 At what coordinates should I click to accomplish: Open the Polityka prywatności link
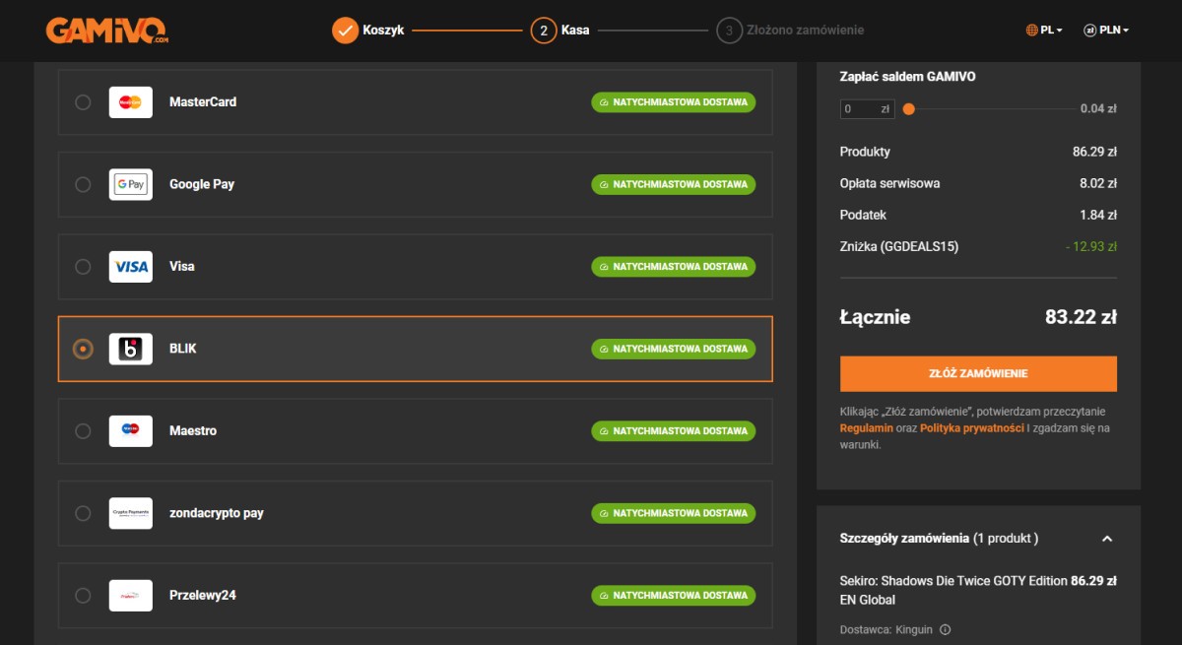pyautogui.click(x=972, y=428)
